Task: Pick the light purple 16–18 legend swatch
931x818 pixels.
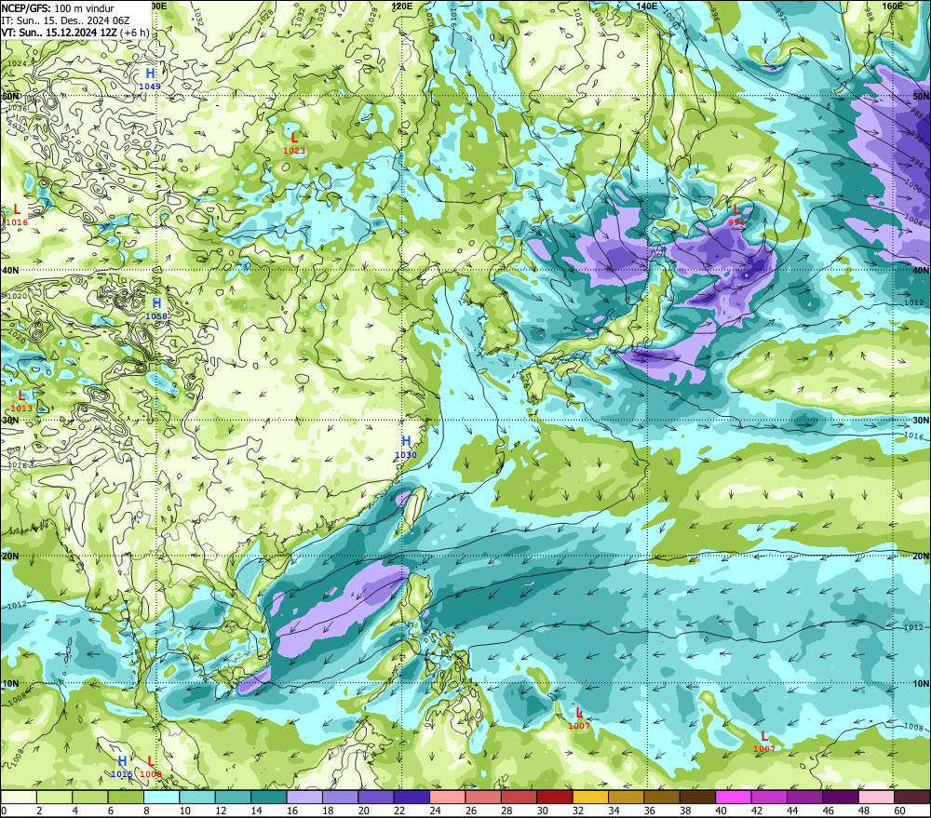Action: click(304, 798)
